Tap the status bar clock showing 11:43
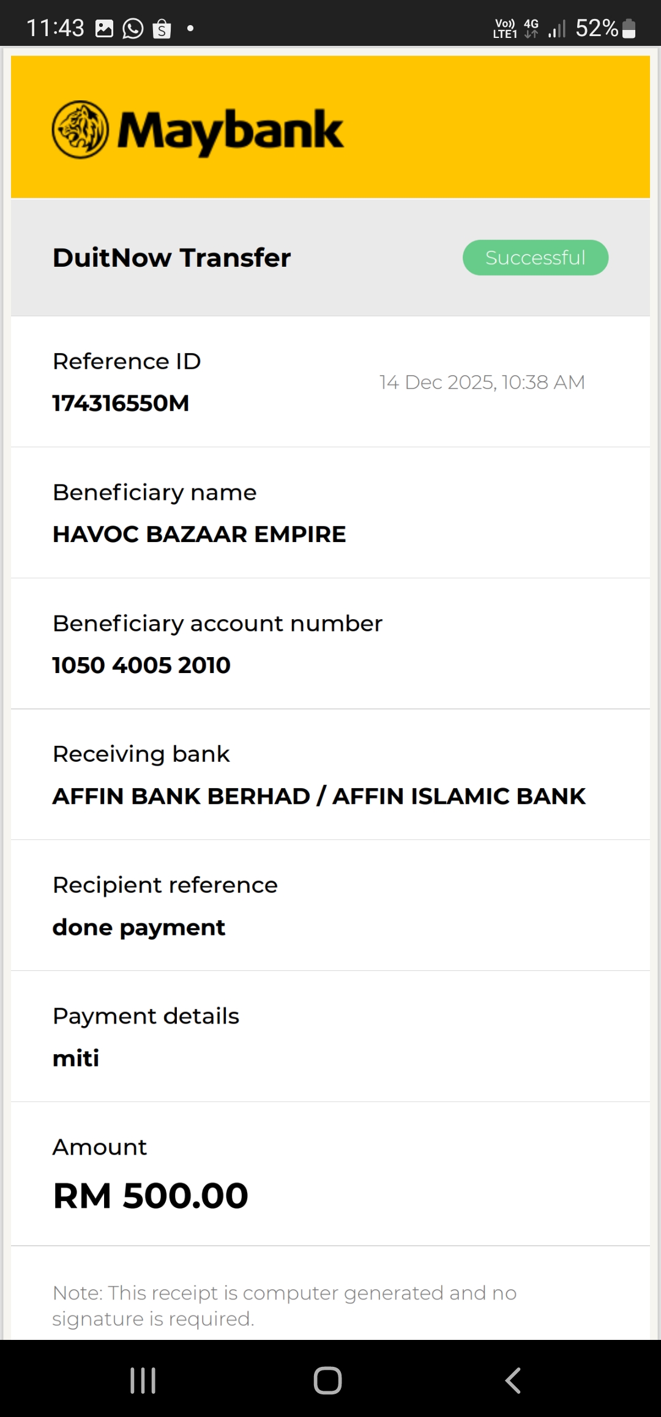Image resolution: width=661 pixels, height=1417 pixels. click(55, 28)
